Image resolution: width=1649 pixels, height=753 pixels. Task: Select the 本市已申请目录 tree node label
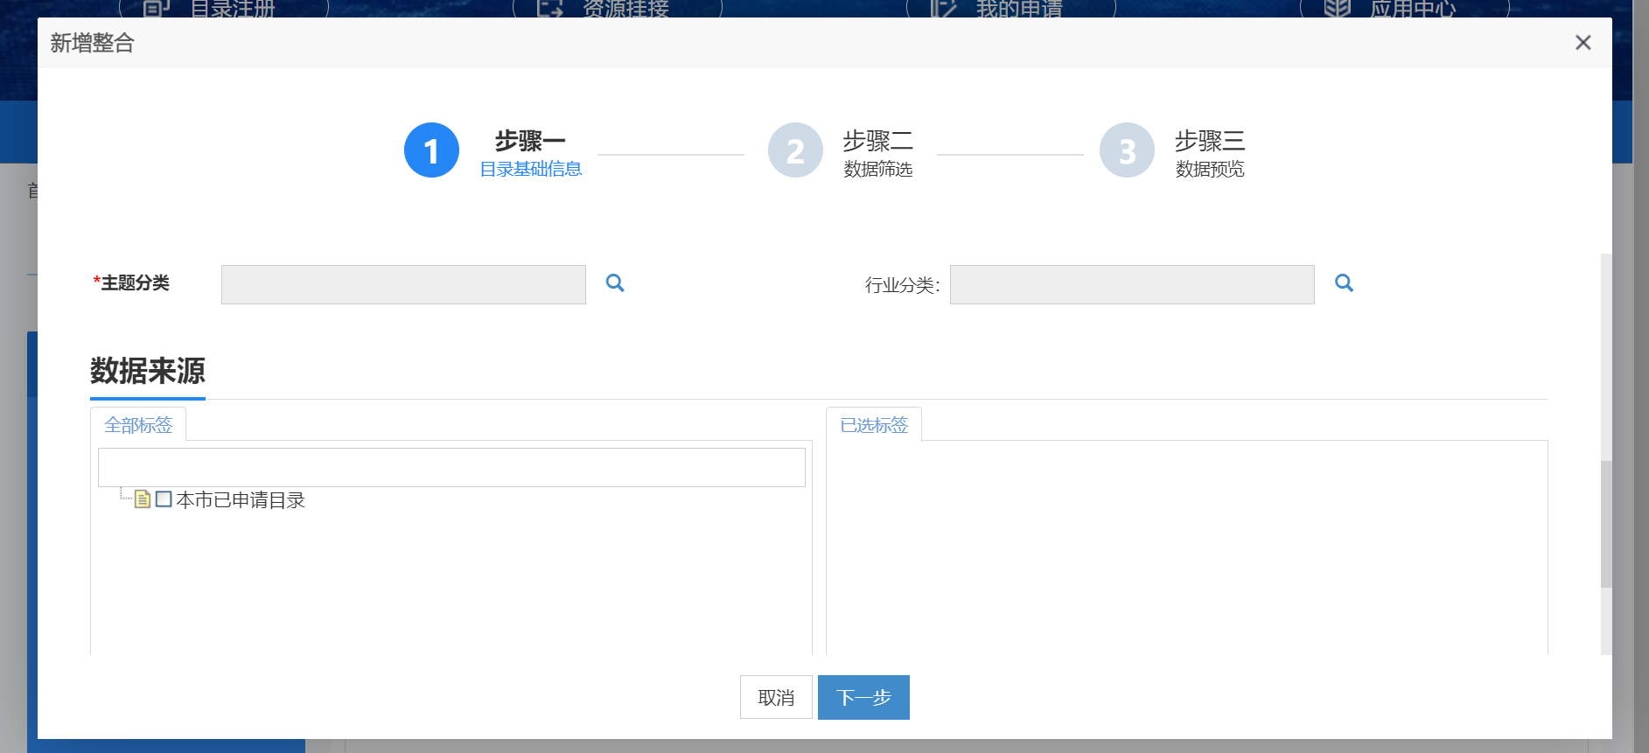coord(241,500)
